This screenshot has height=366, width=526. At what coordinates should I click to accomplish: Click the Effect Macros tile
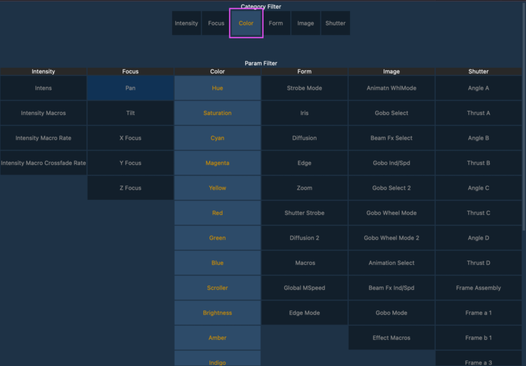tap(391, 338)
